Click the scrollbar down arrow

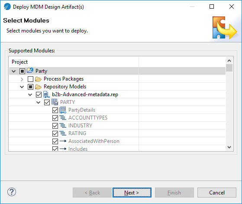tap(229, 147)
